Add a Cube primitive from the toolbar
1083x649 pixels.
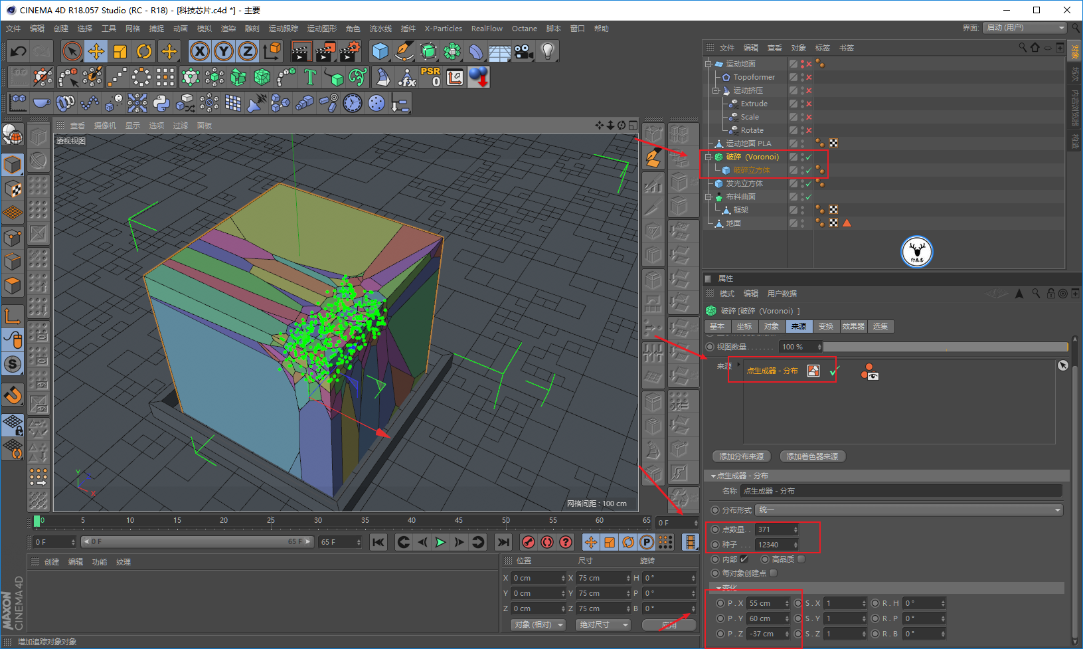380,51
